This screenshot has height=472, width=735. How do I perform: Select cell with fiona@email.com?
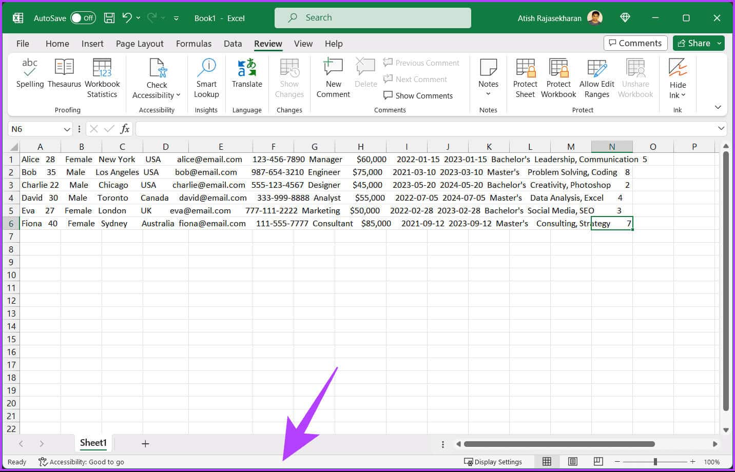(x=220, y=223)
